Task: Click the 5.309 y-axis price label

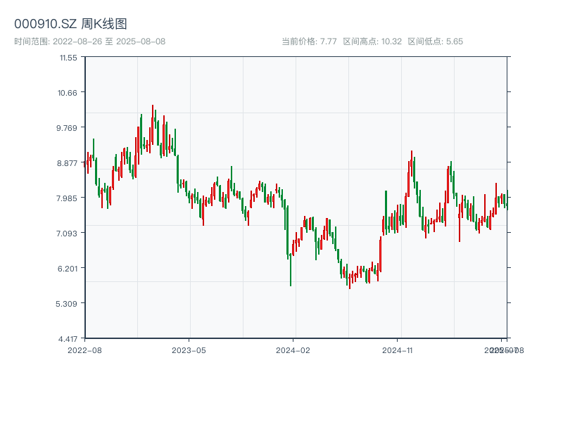Action: pos(68,304)
